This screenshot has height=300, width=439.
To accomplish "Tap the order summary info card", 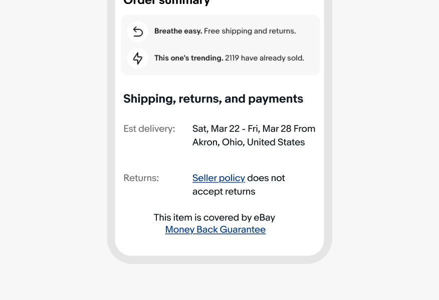I will (x=221, y=44).
